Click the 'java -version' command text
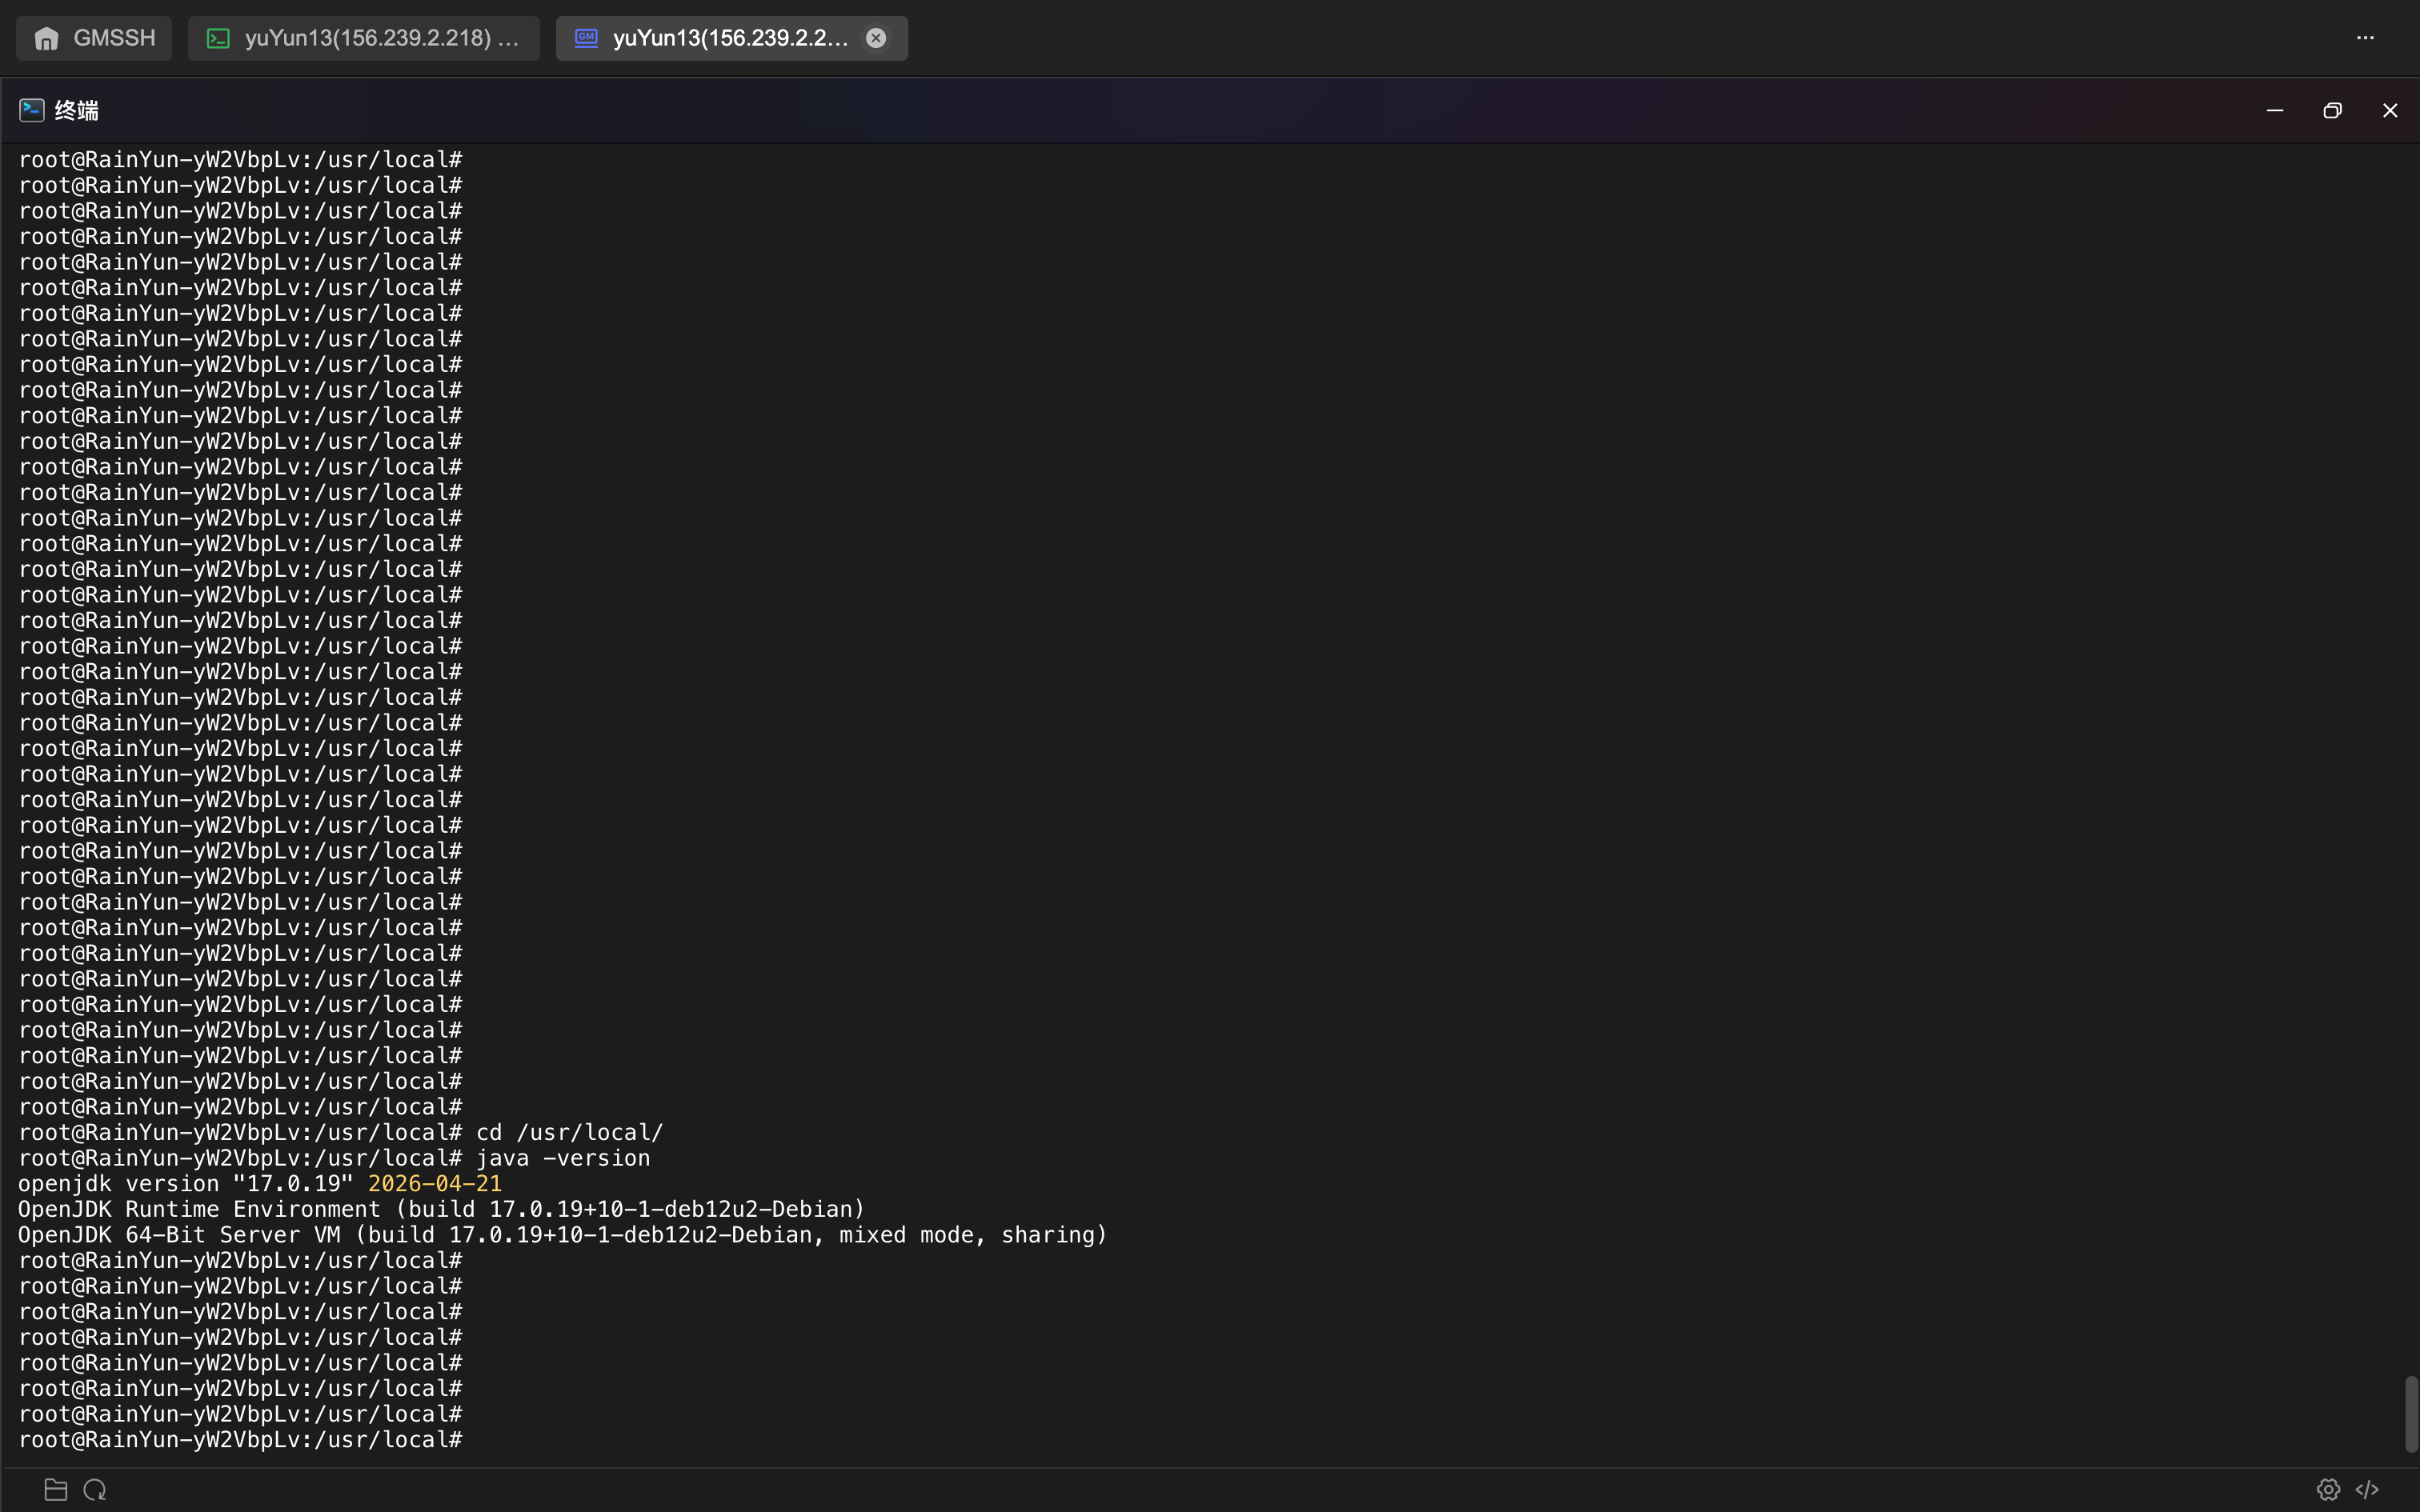 click(x=563, y=1158)
